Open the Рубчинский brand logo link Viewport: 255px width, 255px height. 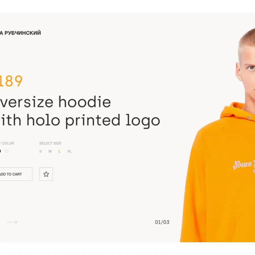coord(20,33)
